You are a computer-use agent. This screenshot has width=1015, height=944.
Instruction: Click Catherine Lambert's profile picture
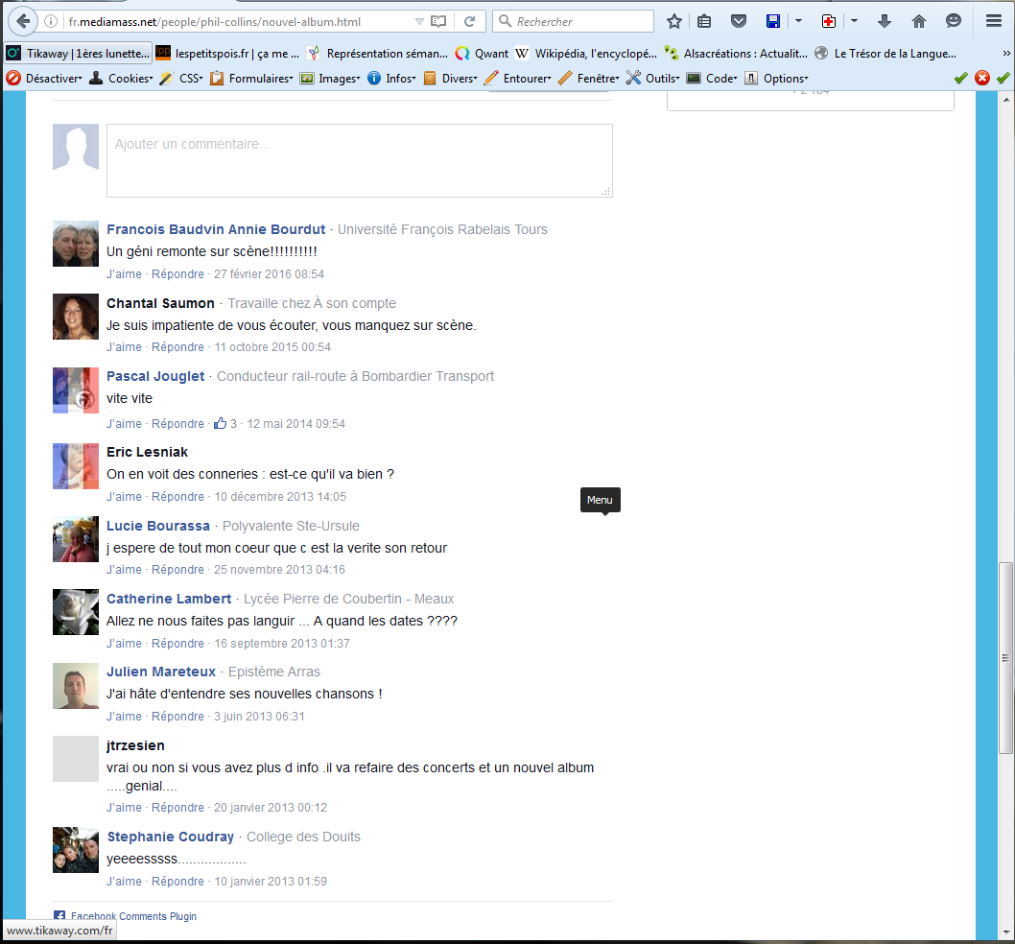coord(76,611)
